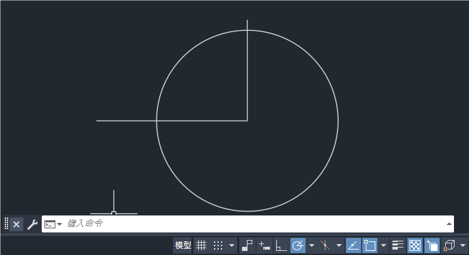Disable transparency checkerboard icon
The image size is (469, 255).
click(415, 245)
